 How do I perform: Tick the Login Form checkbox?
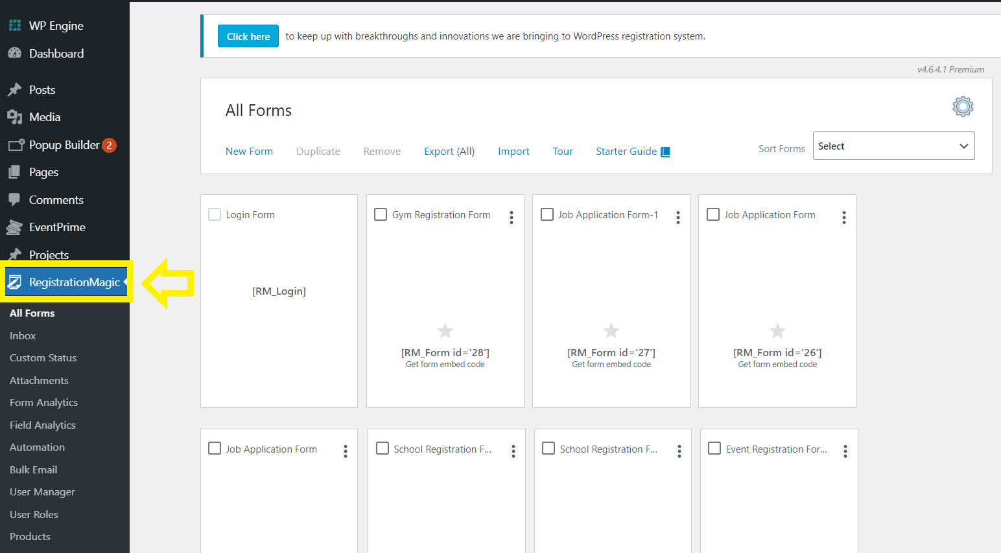tap(215, 214)
